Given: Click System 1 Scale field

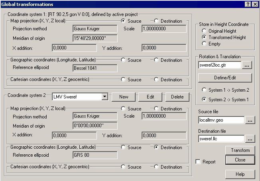Looking at the screenshot, I should (164, 29).
